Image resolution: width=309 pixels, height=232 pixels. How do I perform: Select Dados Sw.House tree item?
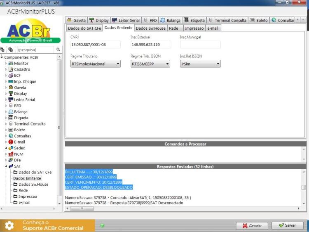tap(33, 185)
